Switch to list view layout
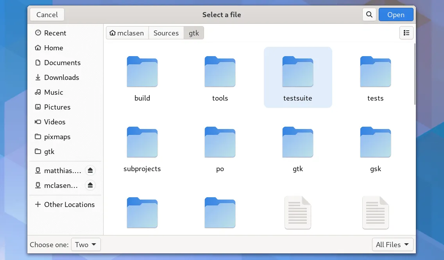 pyautogui.click(x=406, y=33)
